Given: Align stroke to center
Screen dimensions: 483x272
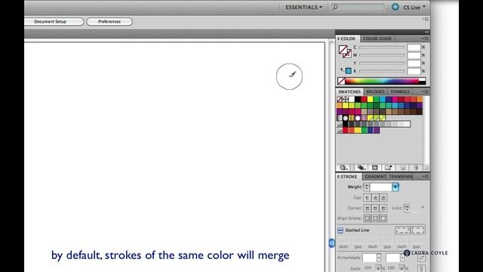Looking at the screenshot, I should coord(367,218).
